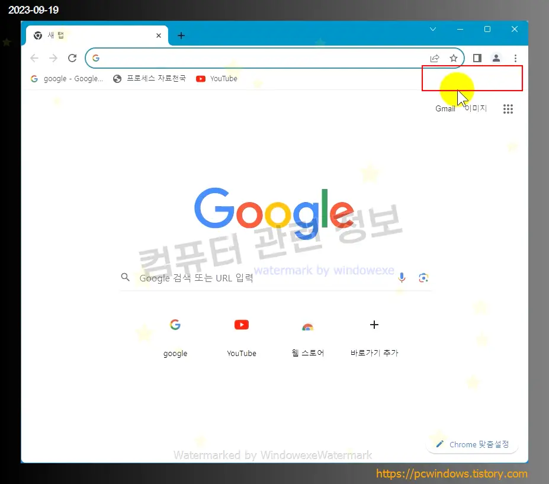This screenshot has width=549, height=484.
Task: Toggle the side panel icon
Action: 477,58
